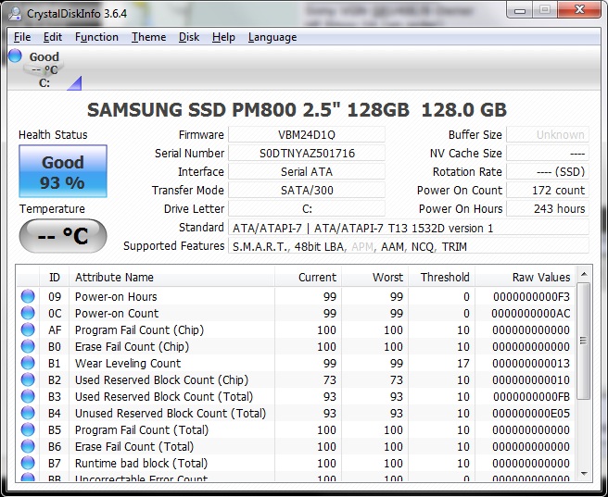The height and width of the screenshot is (497, 608).
Task: Open the Help menu
Action: pyautogui.click(x=223, y=37)
